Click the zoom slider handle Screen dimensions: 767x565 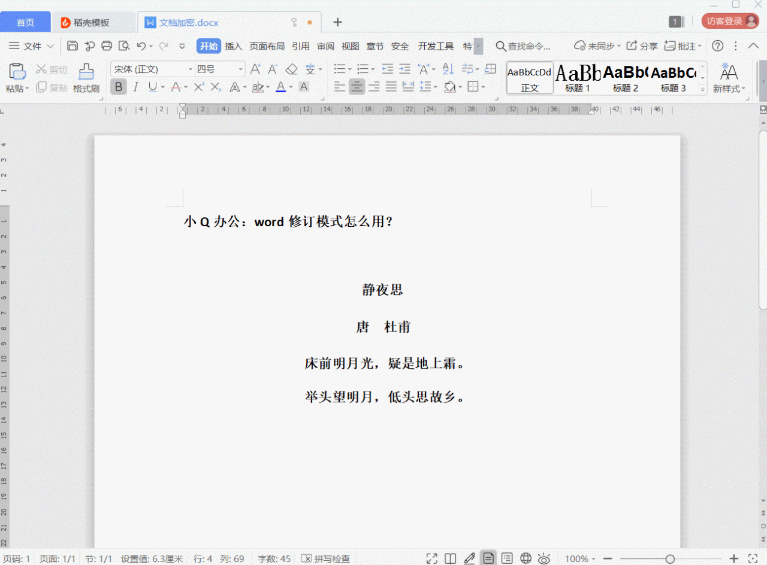pos(670,558)
